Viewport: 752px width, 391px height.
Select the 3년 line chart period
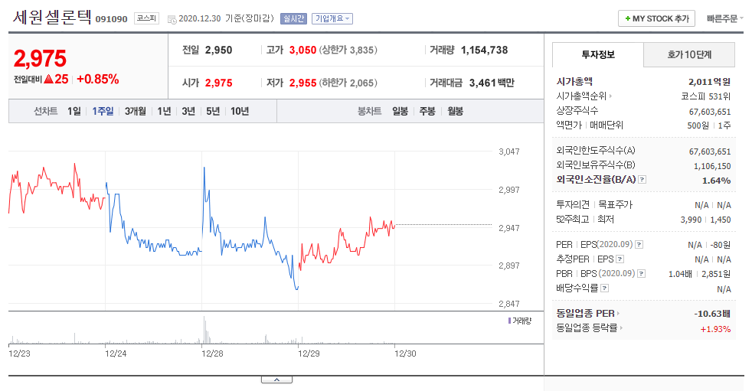(188, 111)
